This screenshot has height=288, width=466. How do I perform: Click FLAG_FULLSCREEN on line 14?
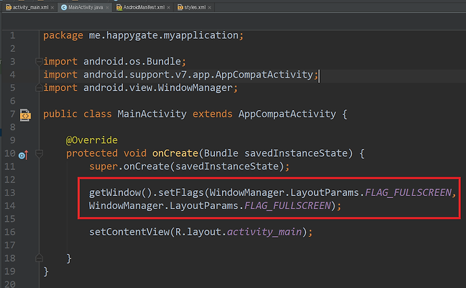coord(287,206)
